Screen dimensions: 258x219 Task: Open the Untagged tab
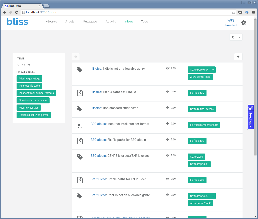coord(90,22)
